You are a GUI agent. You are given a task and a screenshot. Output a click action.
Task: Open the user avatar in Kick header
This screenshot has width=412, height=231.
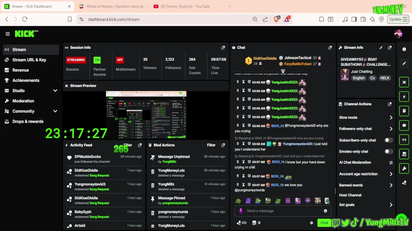pos(398,34)
